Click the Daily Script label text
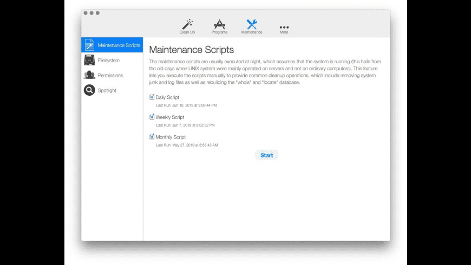The width and height of the screenshot is (471, 265). 167,97
